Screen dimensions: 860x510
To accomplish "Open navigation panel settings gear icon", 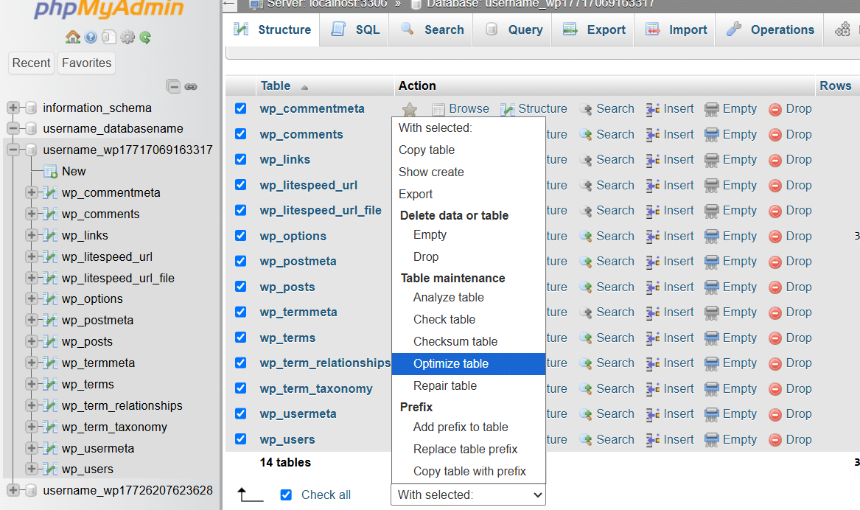I will pos(127,38).
